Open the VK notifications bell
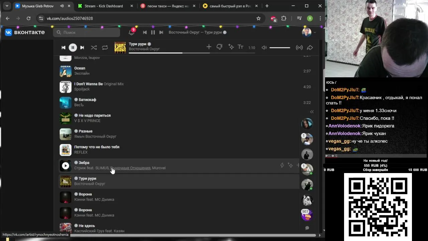The image size is (428, 241). pos(131,32)
